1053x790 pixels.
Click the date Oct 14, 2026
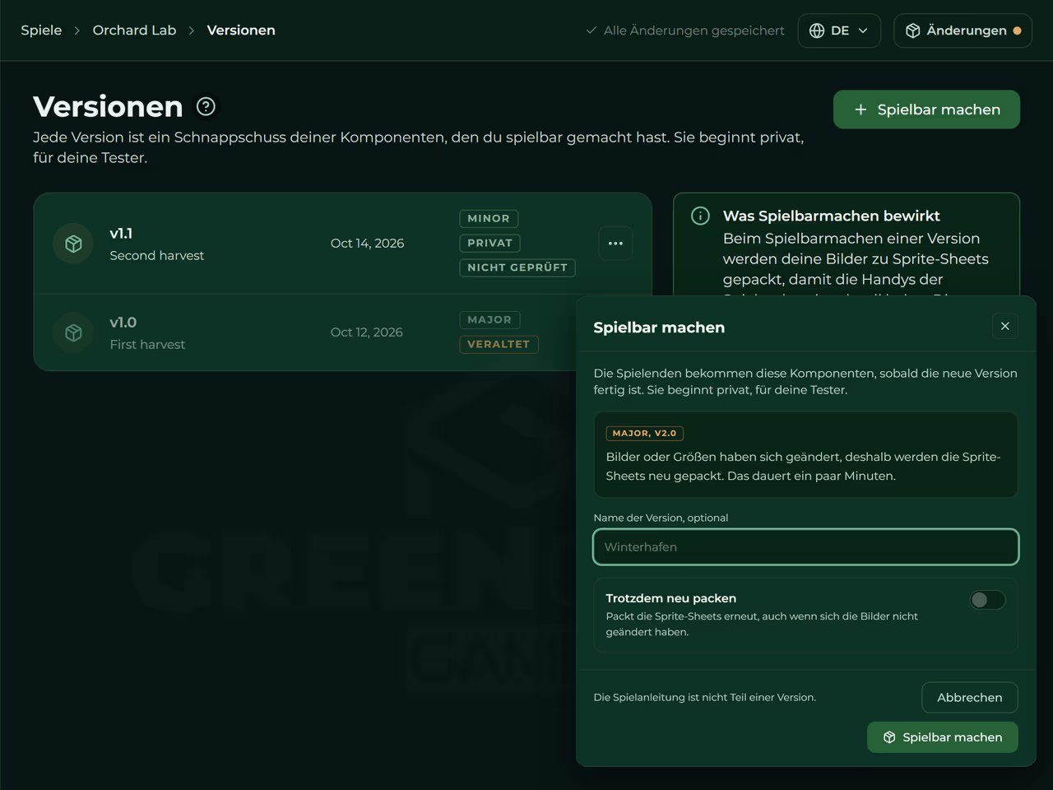pyautogui.click(x=367, y=244)
